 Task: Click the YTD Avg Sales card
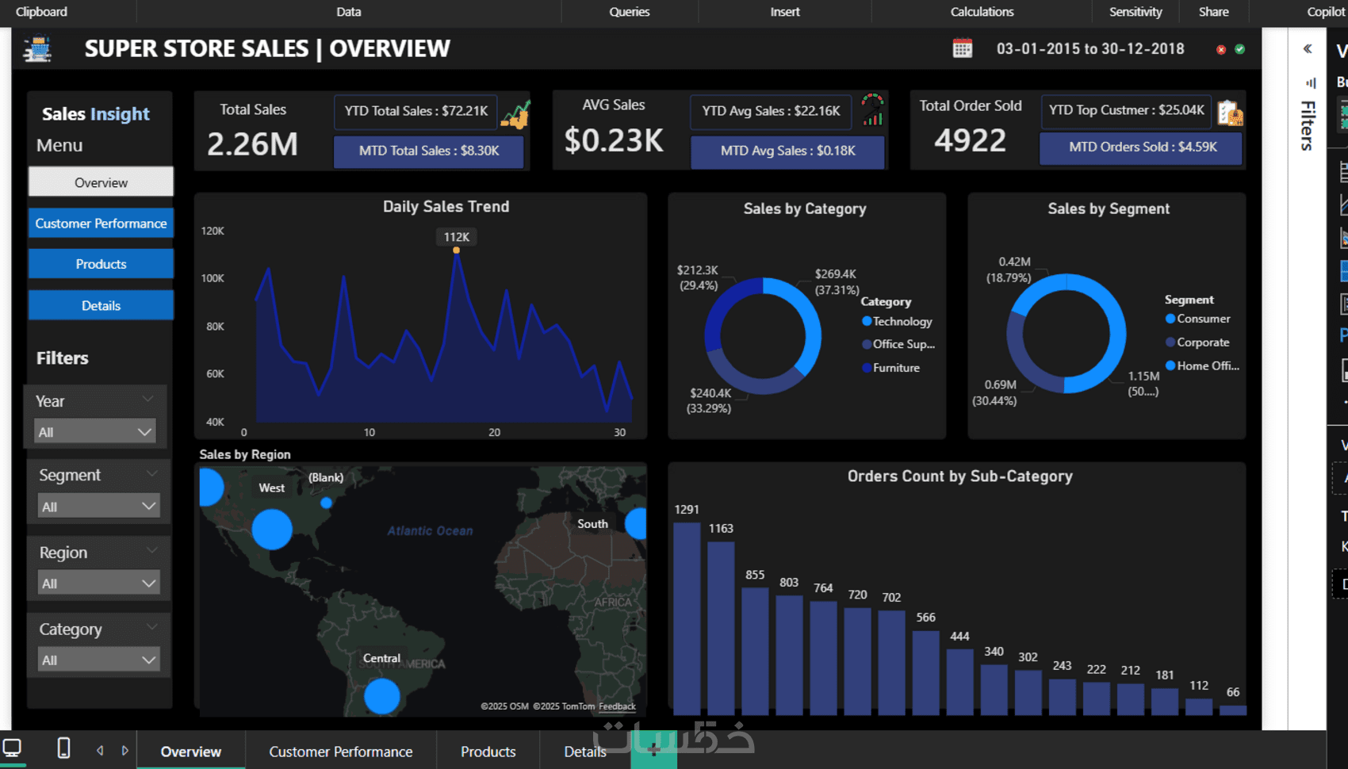click(771, 111)
